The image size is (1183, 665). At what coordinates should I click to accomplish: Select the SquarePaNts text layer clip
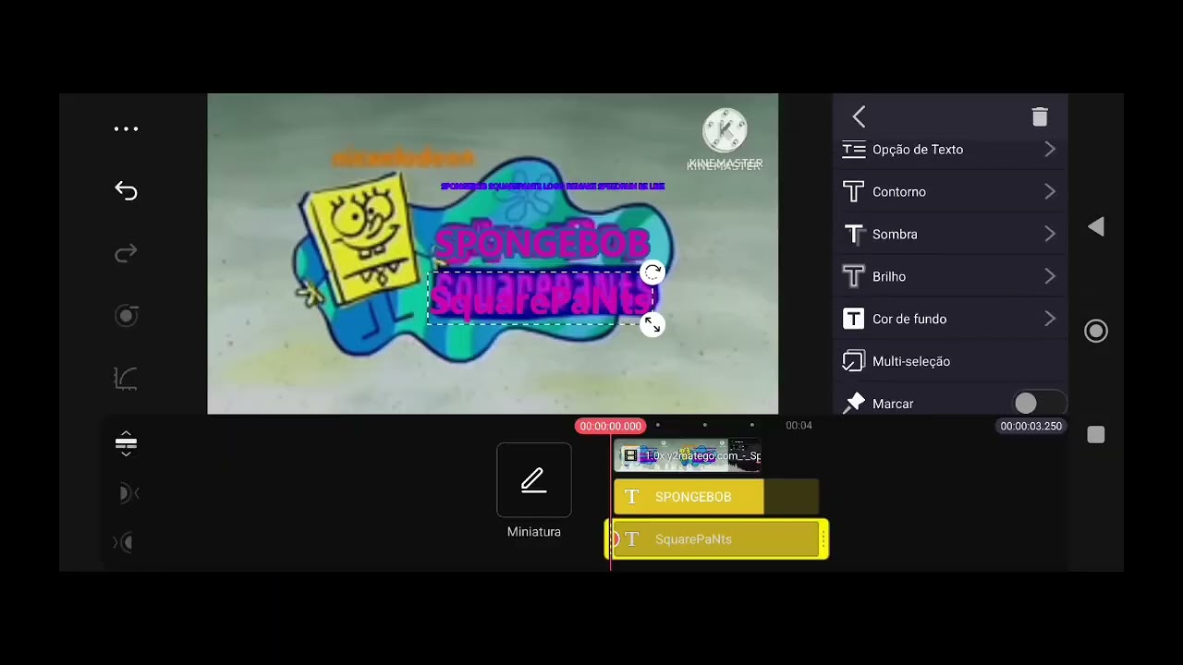(716, 539)
